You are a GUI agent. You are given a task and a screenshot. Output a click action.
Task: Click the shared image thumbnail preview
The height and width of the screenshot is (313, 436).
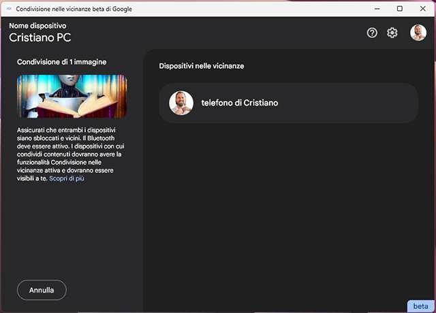pyautogui.click(x=72, y=96)
